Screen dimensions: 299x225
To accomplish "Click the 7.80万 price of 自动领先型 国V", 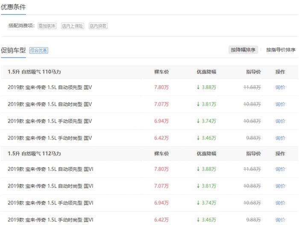I will click(x=161, y=87).
